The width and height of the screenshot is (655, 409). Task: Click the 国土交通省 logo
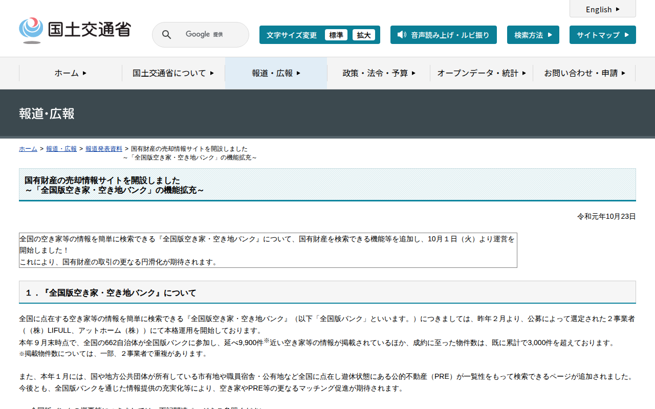(x=75, y=30)
